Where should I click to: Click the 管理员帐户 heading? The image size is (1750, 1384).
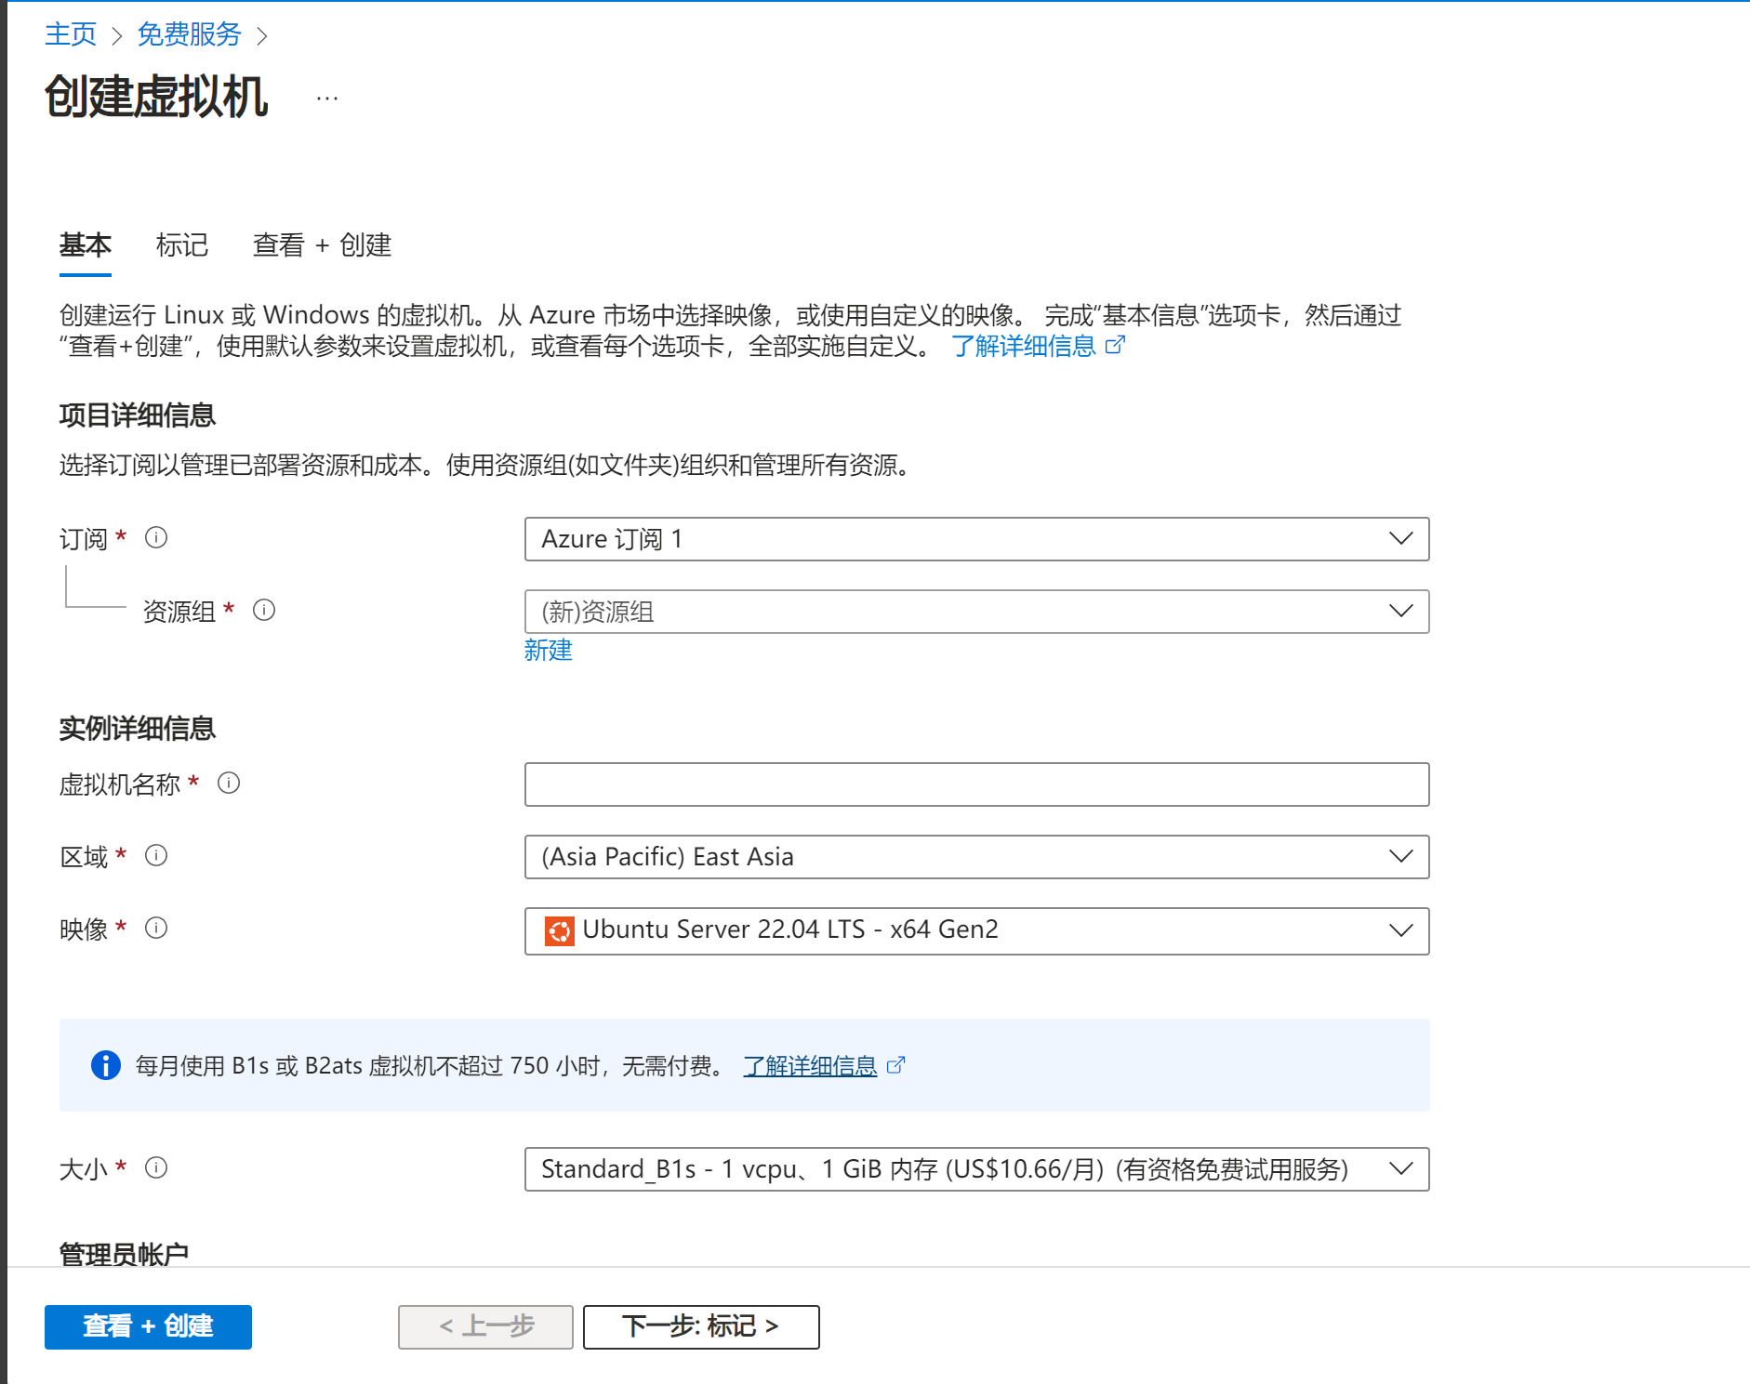(x=124, y=1253)
